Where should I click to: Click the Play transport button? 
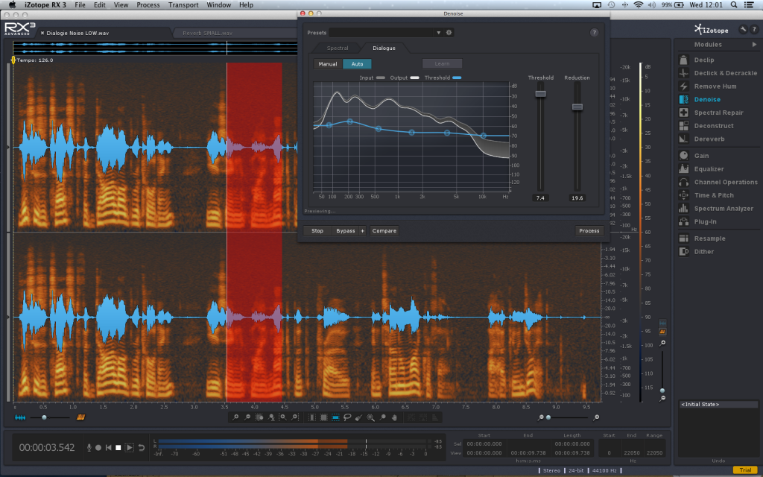(x=129, y=447)
